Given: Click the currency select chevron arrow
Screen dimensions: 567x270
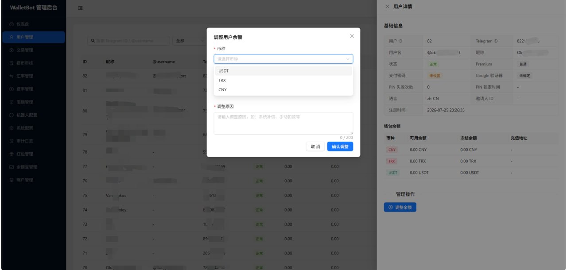Looking at the screenshot, I should (x=348, y=58).
